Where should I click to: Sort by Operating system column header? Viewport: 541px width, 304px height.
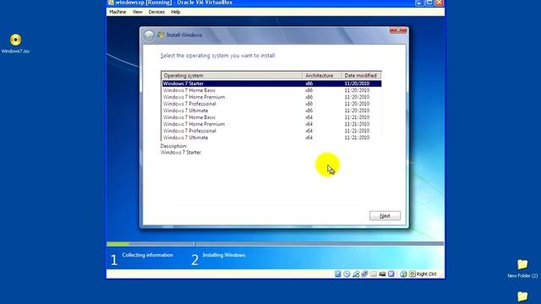click(232, 75)
